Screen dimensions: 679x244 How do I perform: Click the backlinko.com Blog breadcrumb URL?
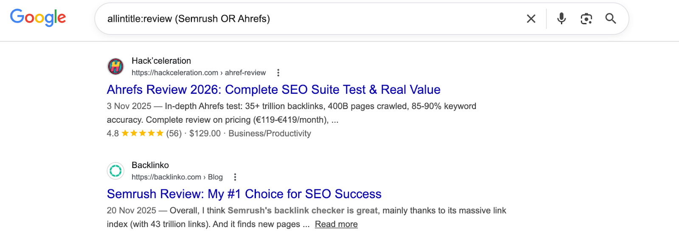177,177
